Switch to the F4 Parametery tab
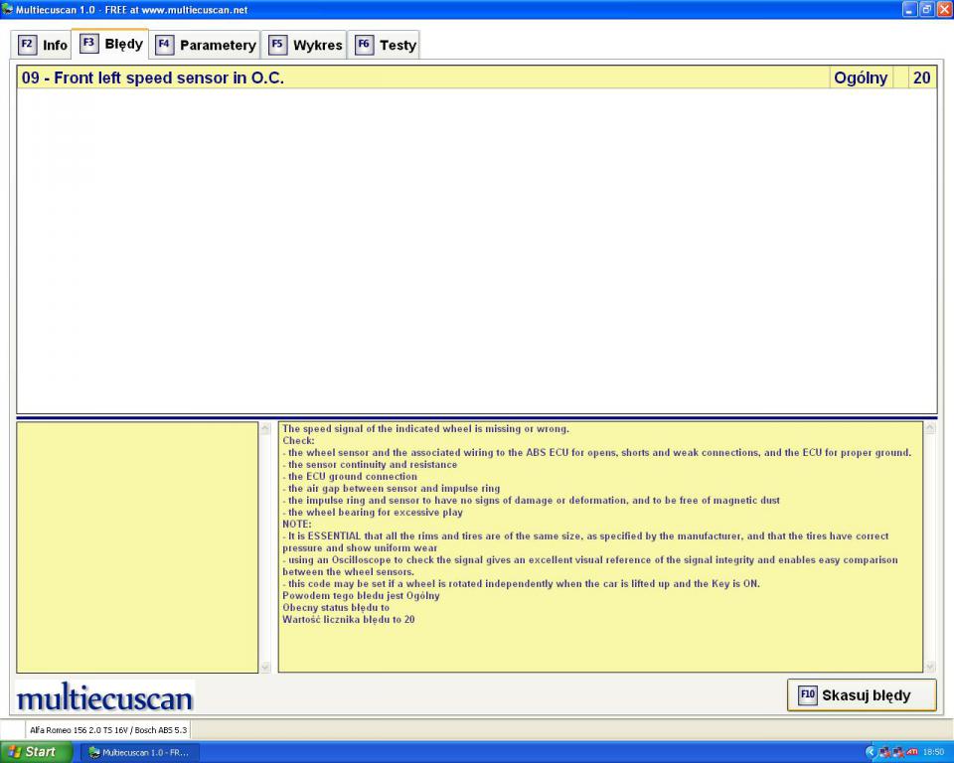 click(x=205, y=45)
